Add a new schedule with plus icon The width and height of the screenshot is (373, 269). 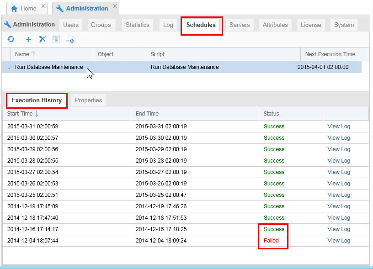click(x=28, y=39)
